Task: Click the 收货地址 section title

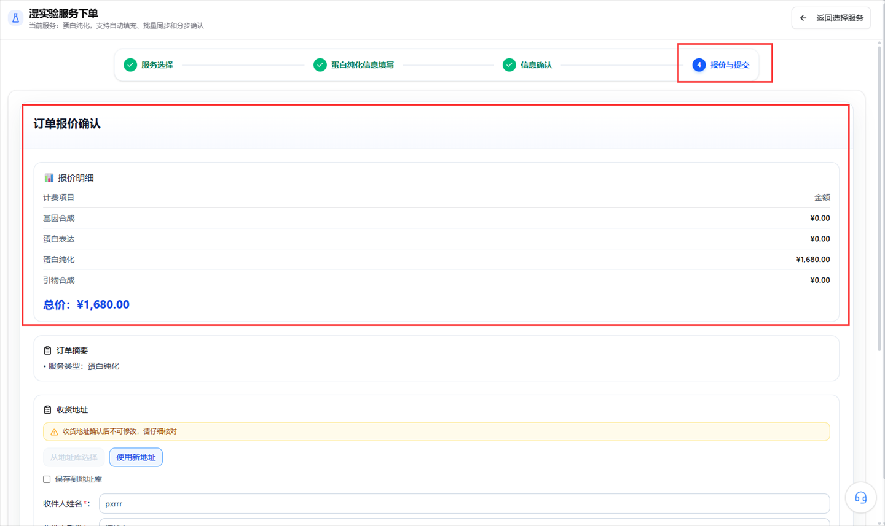Action: [x=72, y=410]
